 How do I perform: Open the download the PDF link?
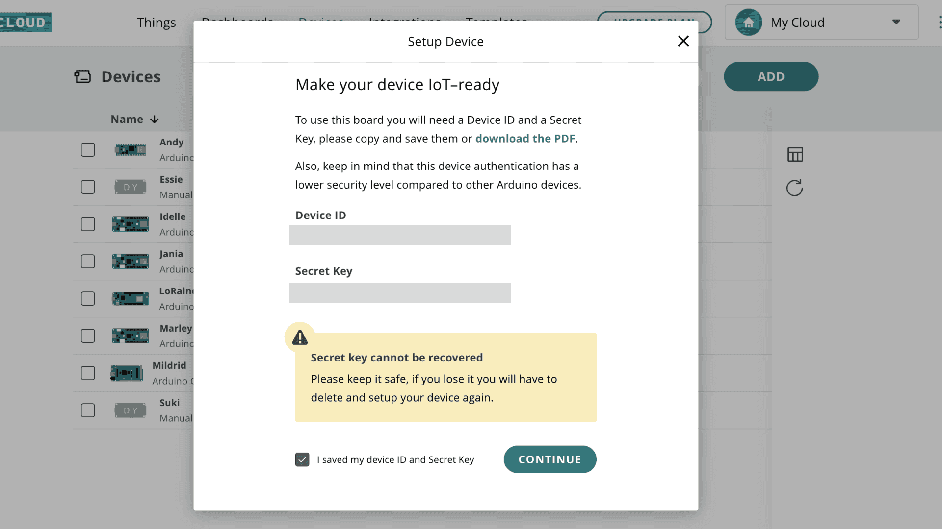click(x=525, y=139)
